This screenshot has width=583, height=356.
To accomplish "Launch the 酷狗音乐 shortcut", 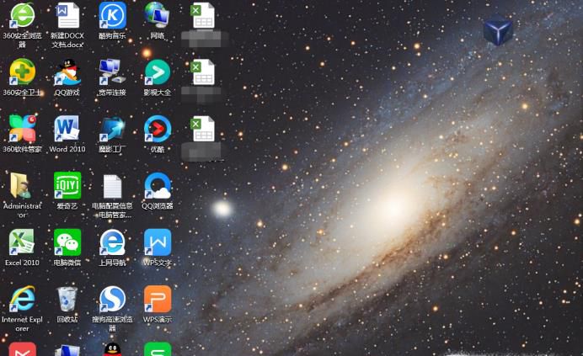I will coord(112,16).
